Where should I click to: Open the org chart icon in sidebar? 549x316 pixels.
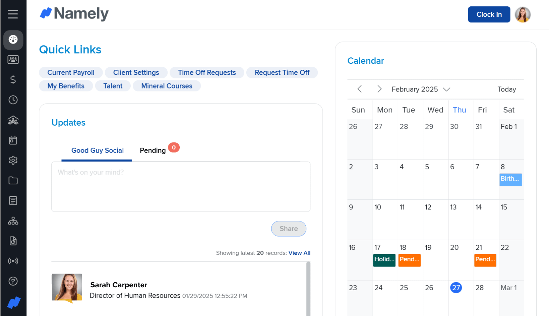13,221
